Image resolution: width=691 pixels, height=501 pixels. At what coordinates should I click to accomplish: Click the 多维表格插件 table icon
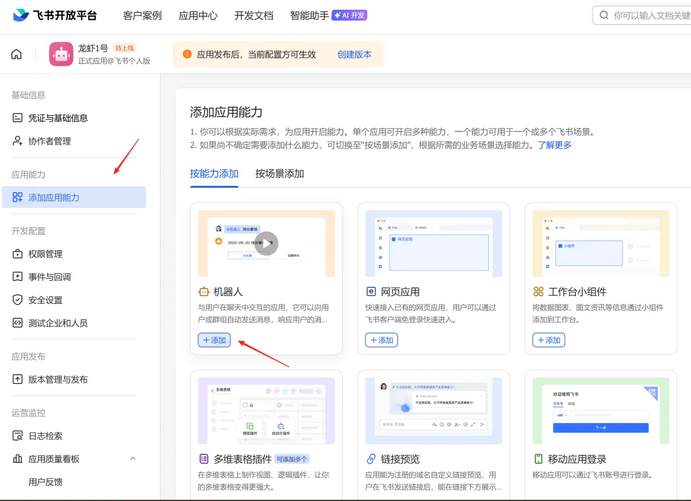[203, 459]
